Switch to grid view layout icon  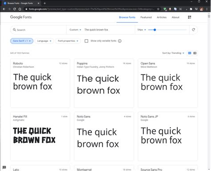pos(190,53)
